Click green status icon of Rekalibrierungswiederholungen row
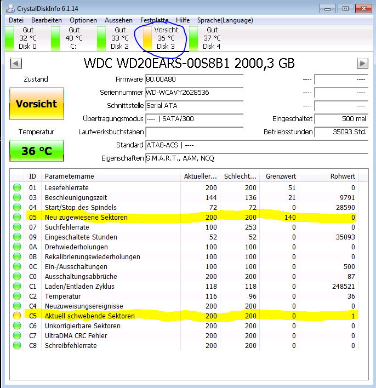This screenshot has height=388, width=376. coord(17,257)
